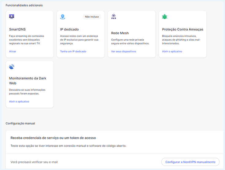This screenshot has width=225, height=170.
Task: Open the Ver seus dispositivos link
Action: pyautogui.click(x=124, y=51)
